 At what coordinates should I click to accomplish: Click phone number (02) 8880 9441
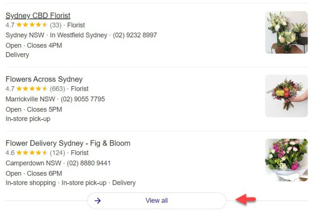pos(89,163)
